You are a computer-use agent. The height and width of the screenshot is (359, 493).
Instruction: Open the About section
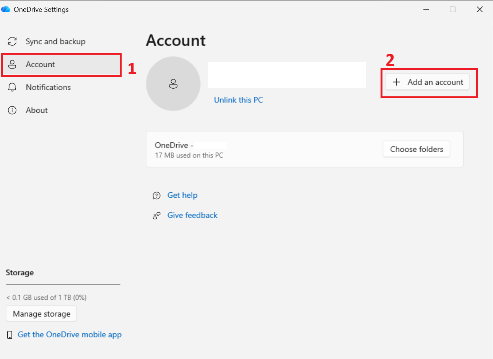36,110
